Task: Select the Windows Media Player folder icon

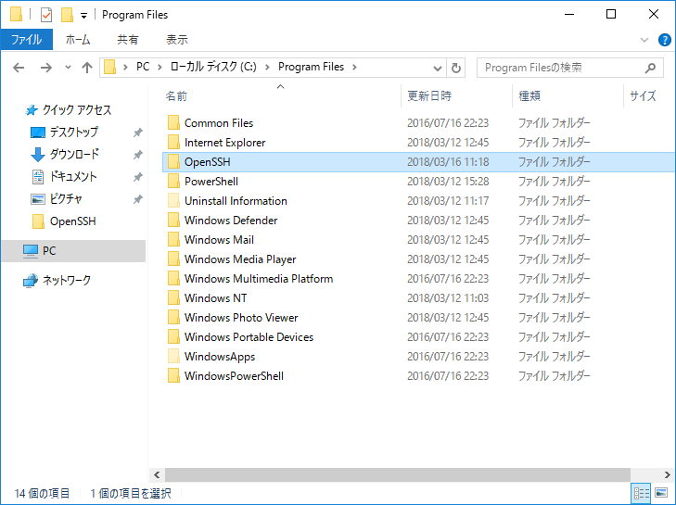Action: point(173,259)
